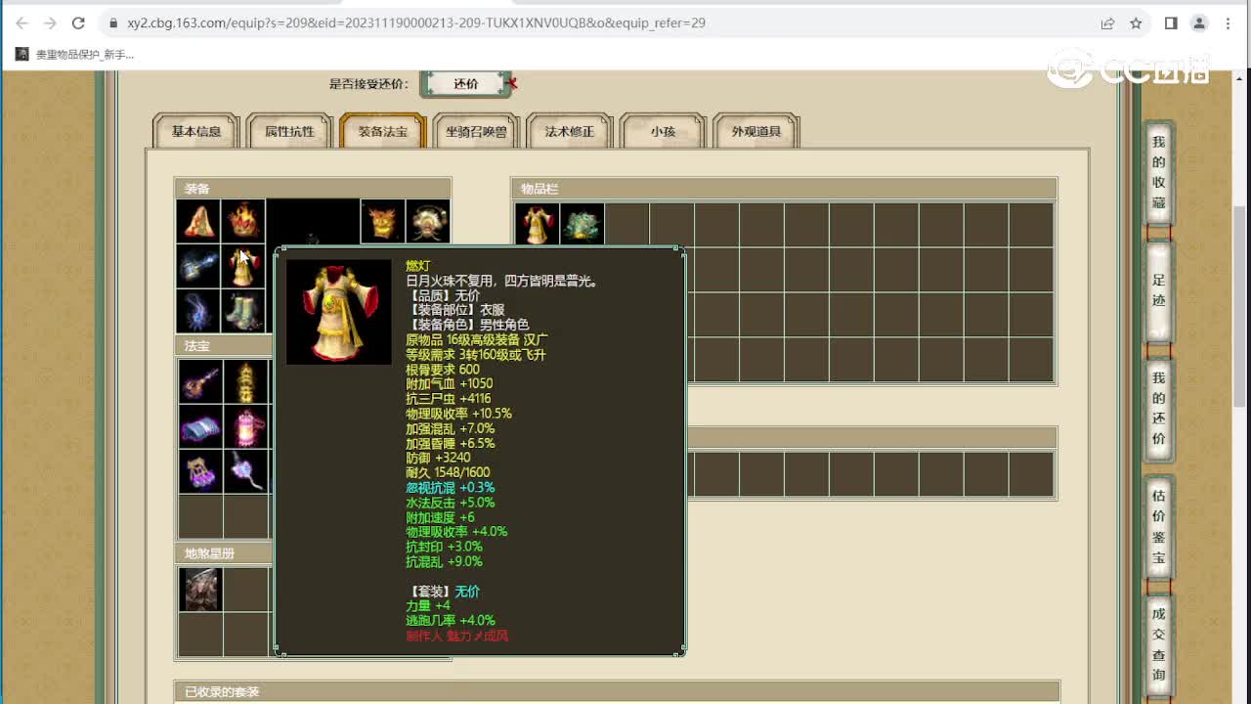
Task: Go back using browser back arrow
Action: 22,23
